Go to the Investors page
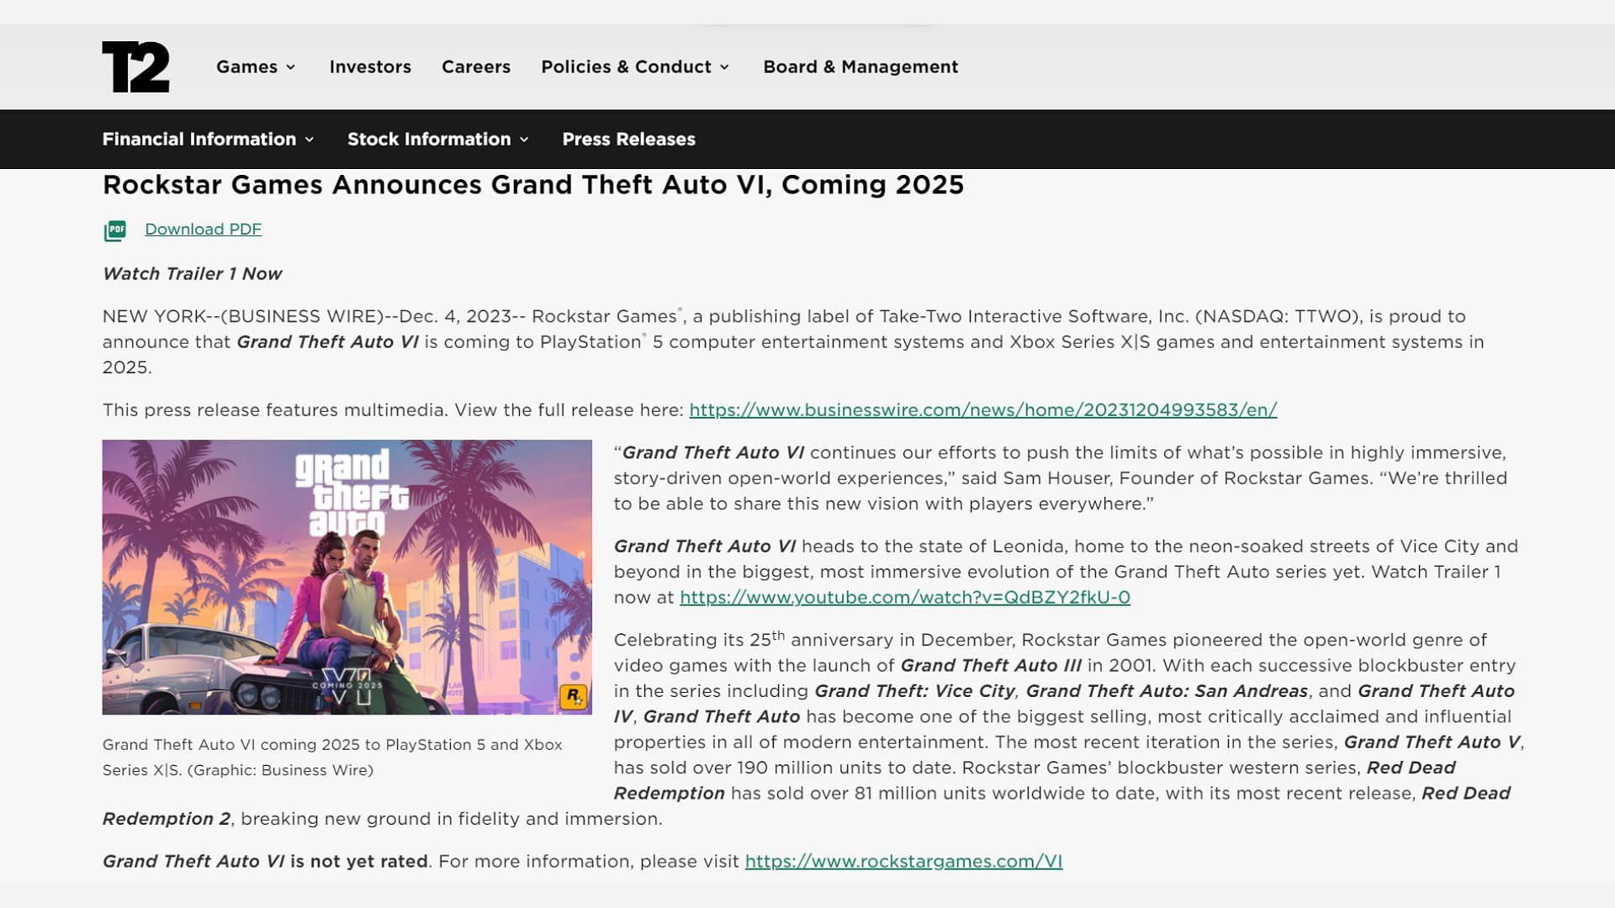 370,66
